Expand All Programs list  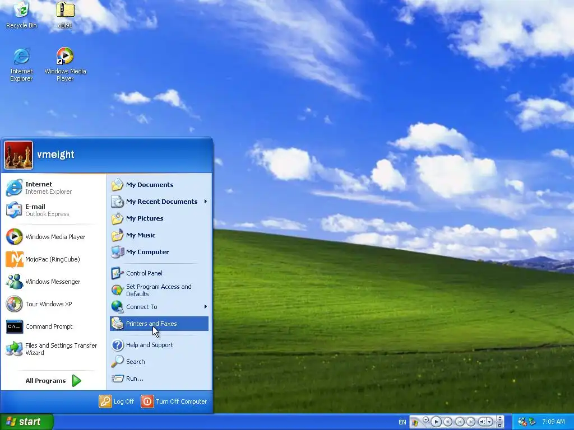pyautogui.click(x=53, y=381)
